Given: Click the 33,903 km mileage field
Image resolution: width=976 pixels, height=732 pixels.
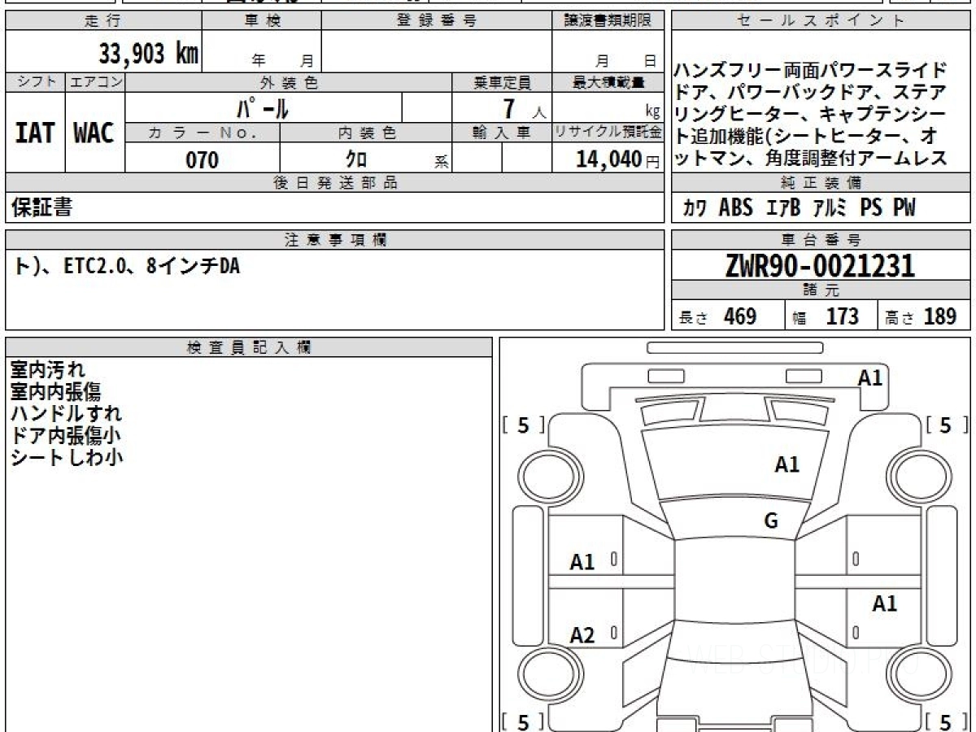Looking at the screenshot, I should pyautogui.click(x=103, y=53).
